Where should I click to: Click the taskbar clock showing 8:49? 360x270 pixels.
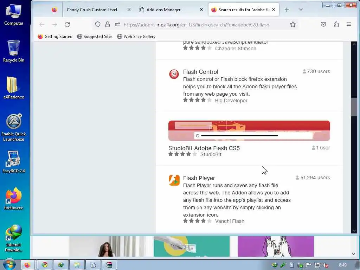point(342,265)
